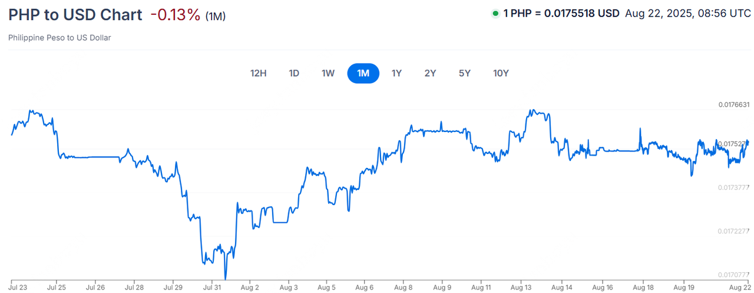Choose the 1W time range
The image size is (754, 293).
(328, 73)
